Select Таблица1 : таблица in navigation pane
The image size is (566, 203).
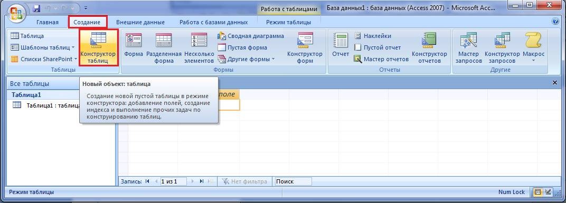coord(46,105)
